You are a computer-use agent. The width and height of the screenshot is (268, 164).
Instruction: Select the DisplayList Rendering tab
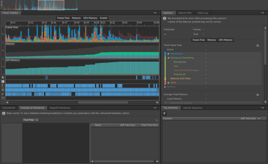point(32,108)
